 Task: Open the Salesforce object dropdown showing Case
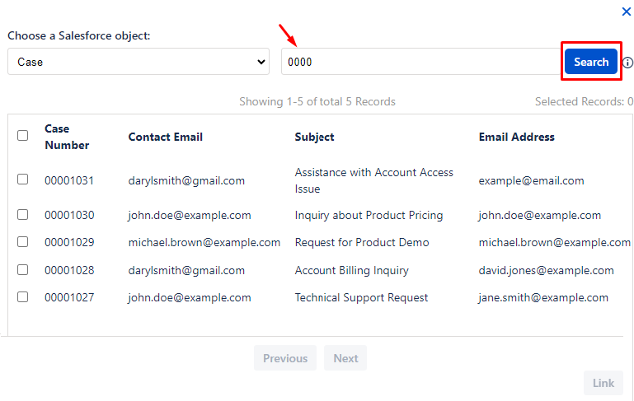click(x=139, y=62)
